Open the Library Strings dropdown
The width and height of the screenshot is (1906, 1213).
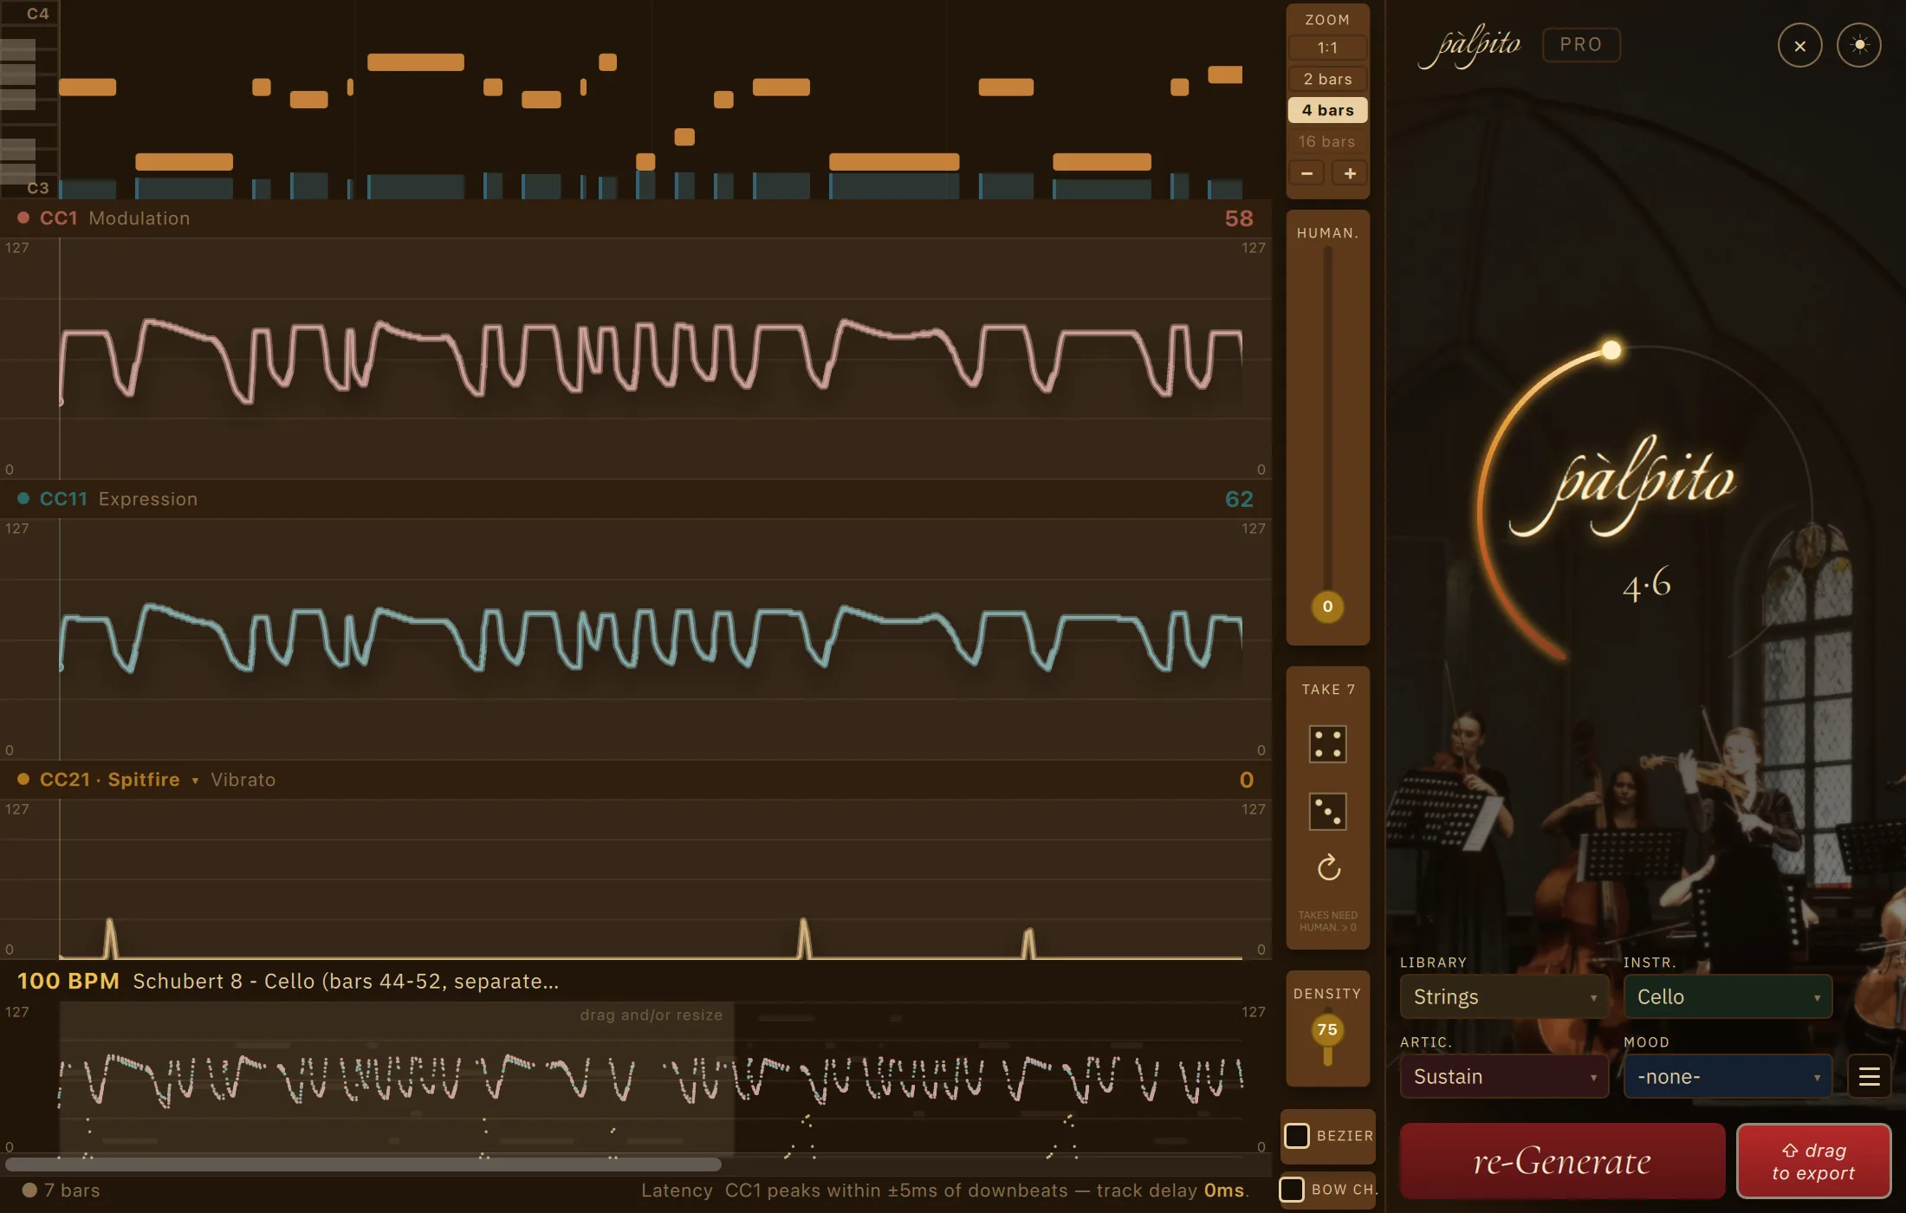coord(1504,997)
